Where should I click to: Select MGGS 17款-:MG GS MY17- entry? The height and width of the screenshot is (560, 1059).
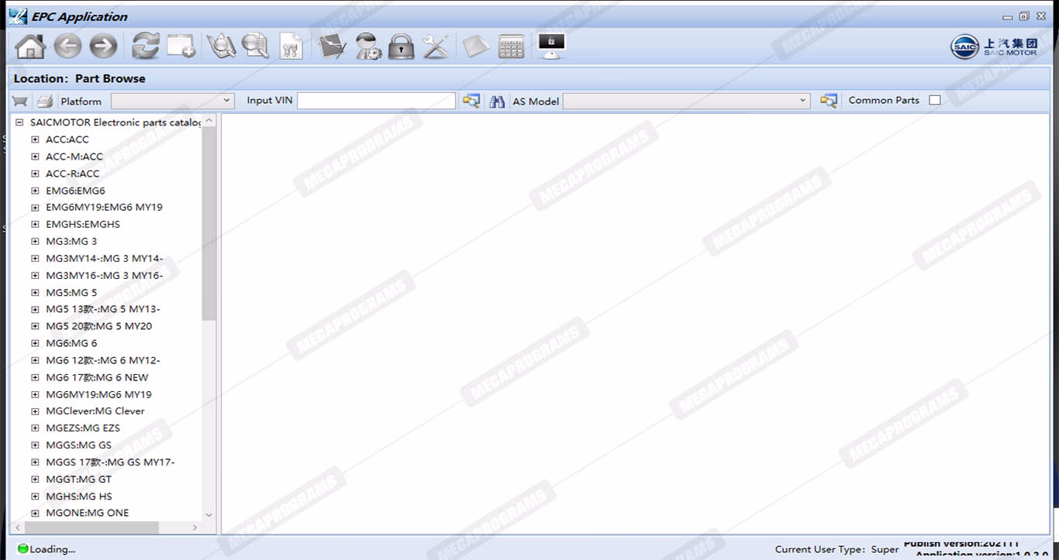(110, 462)
